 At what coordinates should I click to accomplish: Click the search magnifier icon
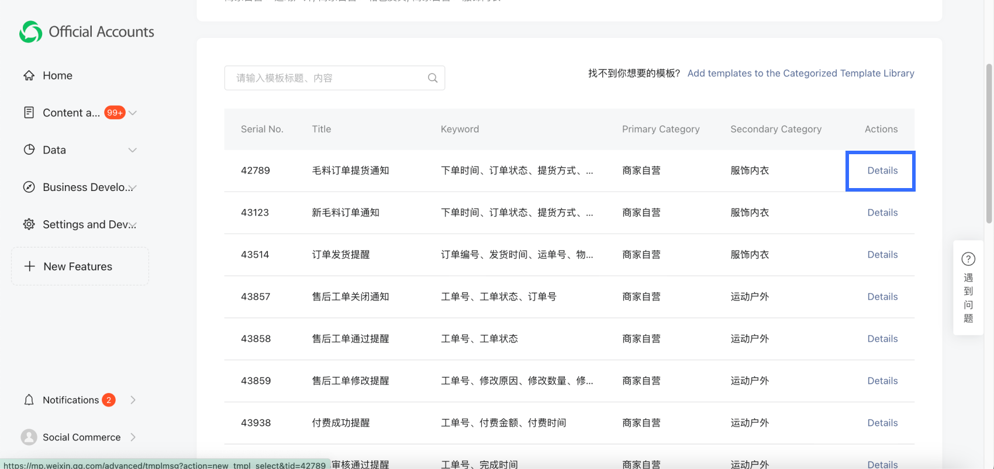point(433,78)
